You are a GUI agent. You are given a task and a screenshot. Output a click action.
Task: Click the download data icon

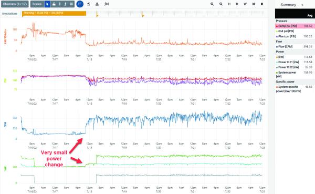pyautogui.click(x=97, y=4)
